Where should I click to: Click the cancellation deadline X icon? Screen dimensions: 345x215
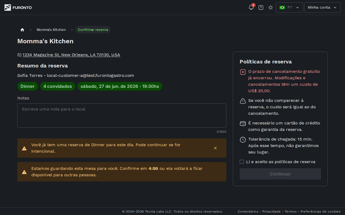point(243,72)
